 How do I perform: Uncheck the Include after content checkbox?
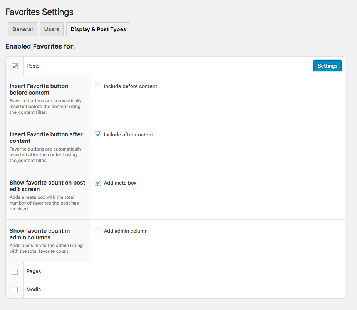point(98,135)
